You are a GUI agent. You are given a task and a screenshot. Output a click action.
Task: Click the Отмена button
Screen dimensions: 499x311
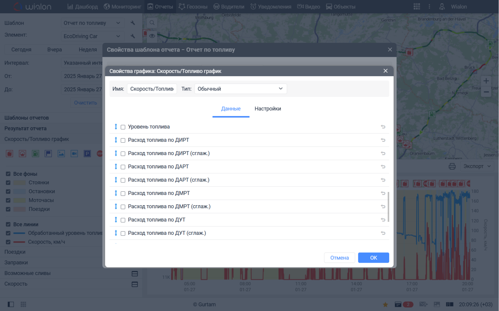tap(339, 258)
